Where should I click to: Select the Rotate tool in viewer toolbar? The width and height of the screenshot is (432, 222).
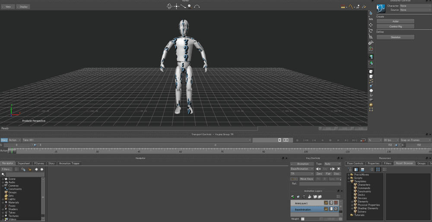coord(371,31)
